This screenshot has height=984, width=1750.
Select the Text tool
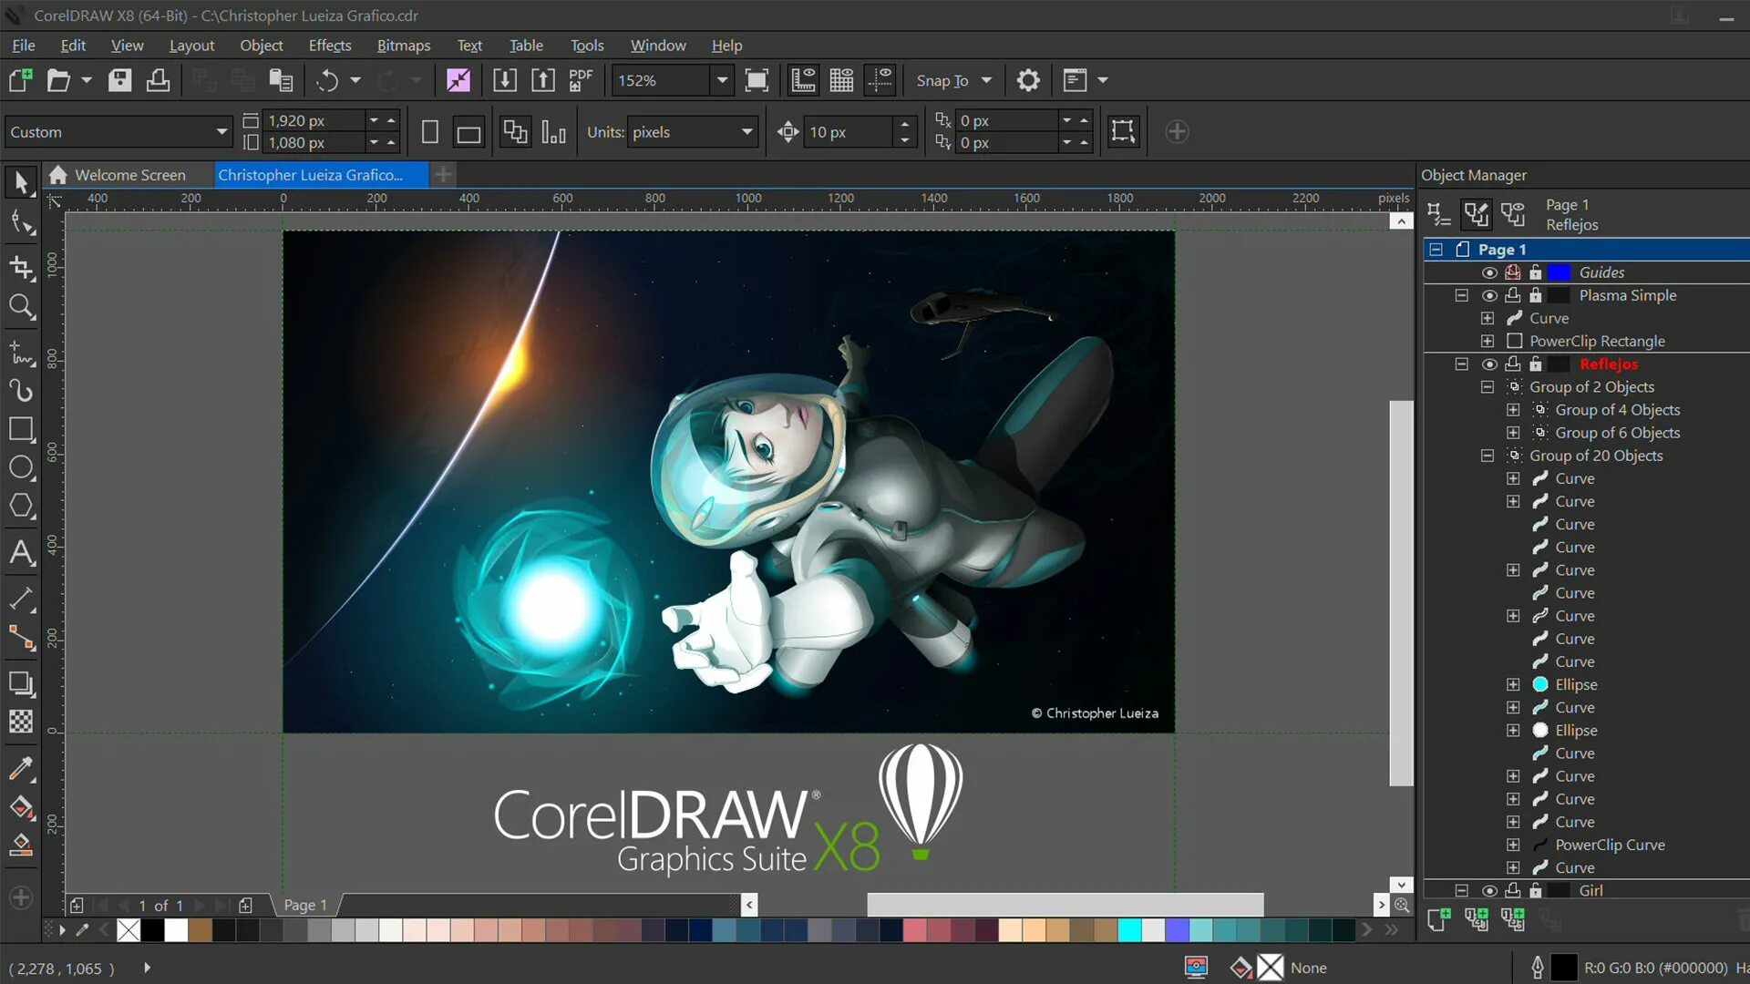click(x=21, y=553)
